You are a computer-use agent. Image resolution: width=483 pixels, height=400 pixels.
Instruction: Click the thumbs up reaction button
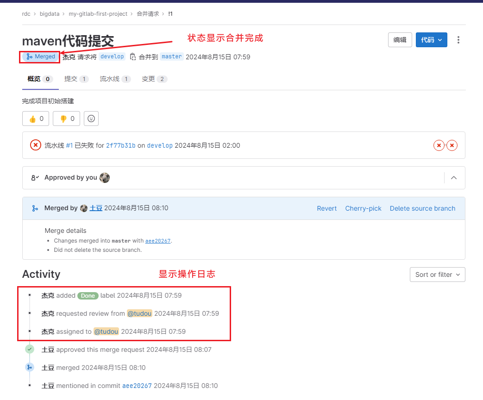36,119
